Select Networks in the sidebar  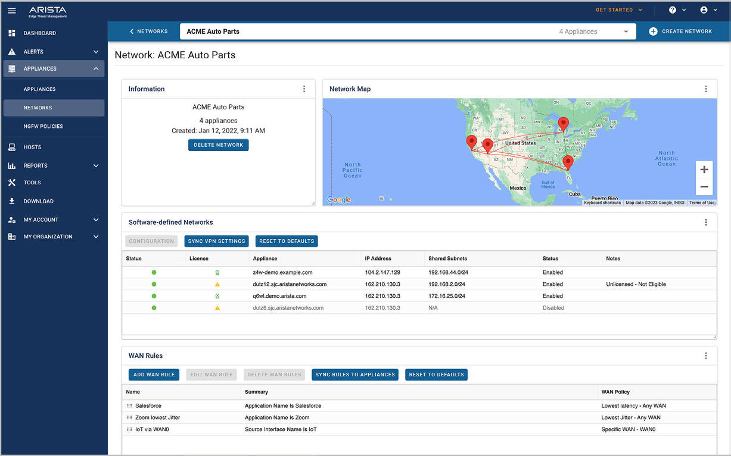(54, 108)
